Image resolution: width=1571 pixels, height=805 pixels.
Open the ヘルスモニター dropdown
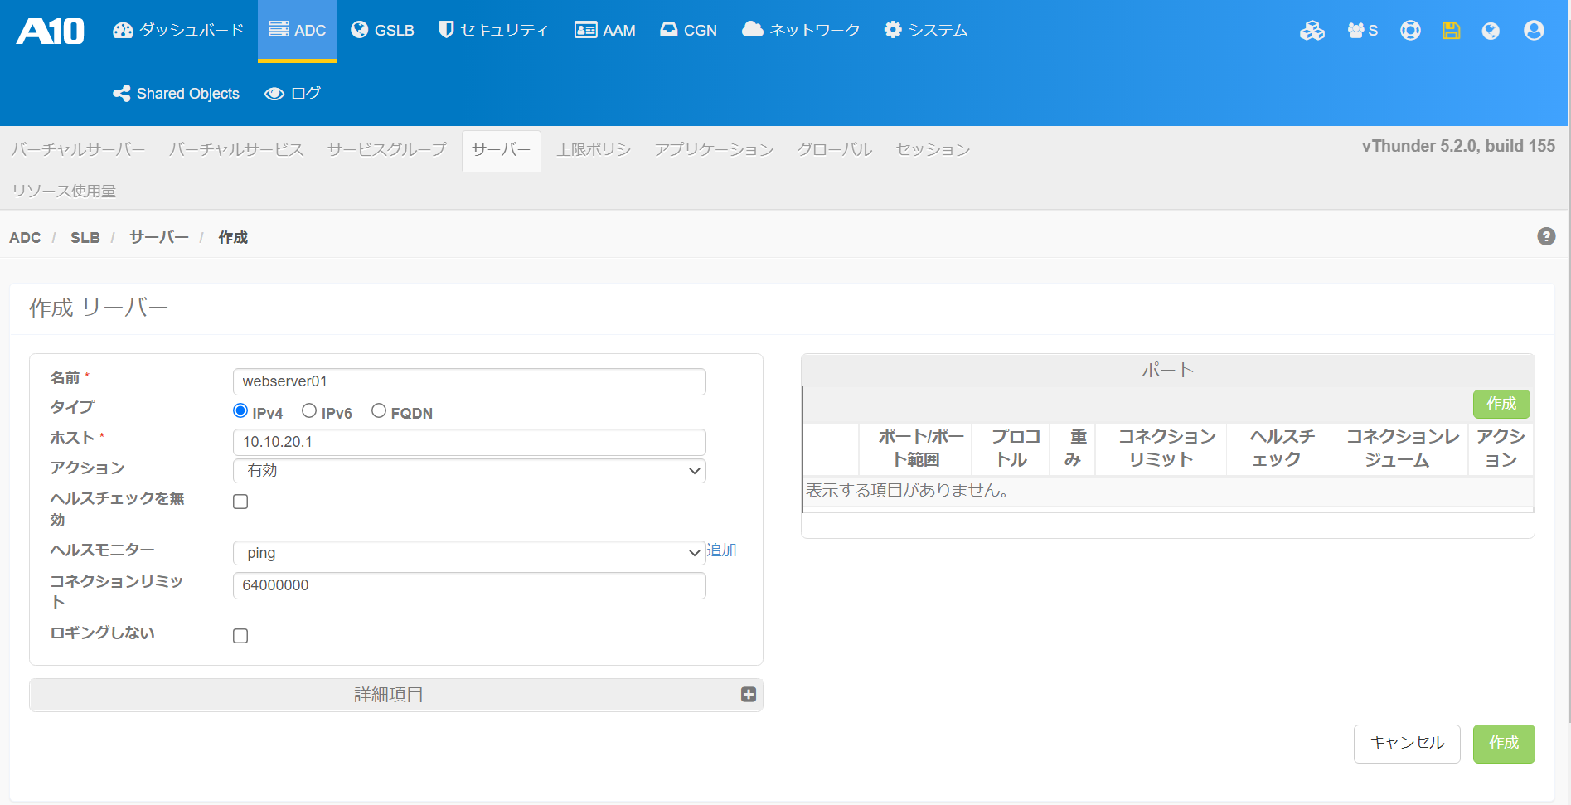(x=469, y=553)
